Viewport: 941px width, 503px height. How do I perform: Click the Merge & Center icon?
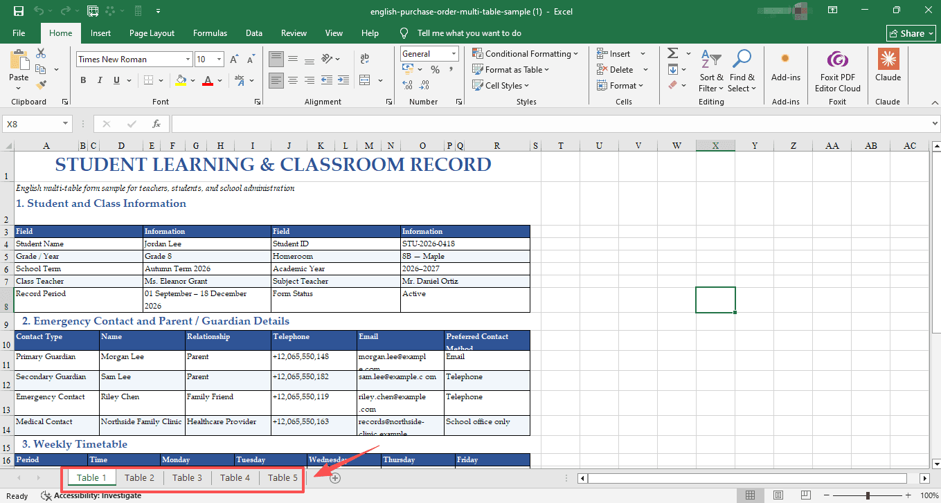point(365,80)
